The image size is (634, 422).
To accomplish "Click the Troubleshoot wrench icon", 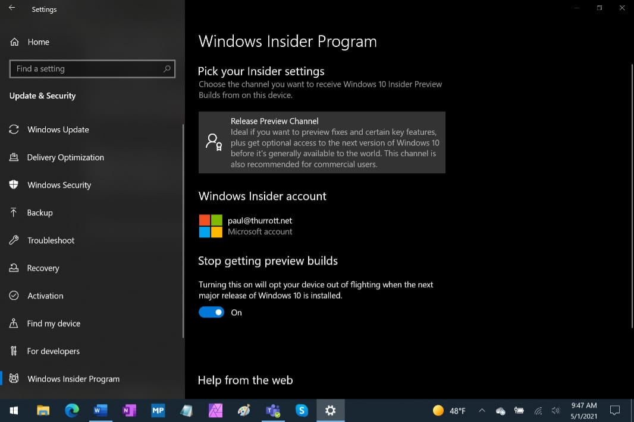I will pos(14,240).
